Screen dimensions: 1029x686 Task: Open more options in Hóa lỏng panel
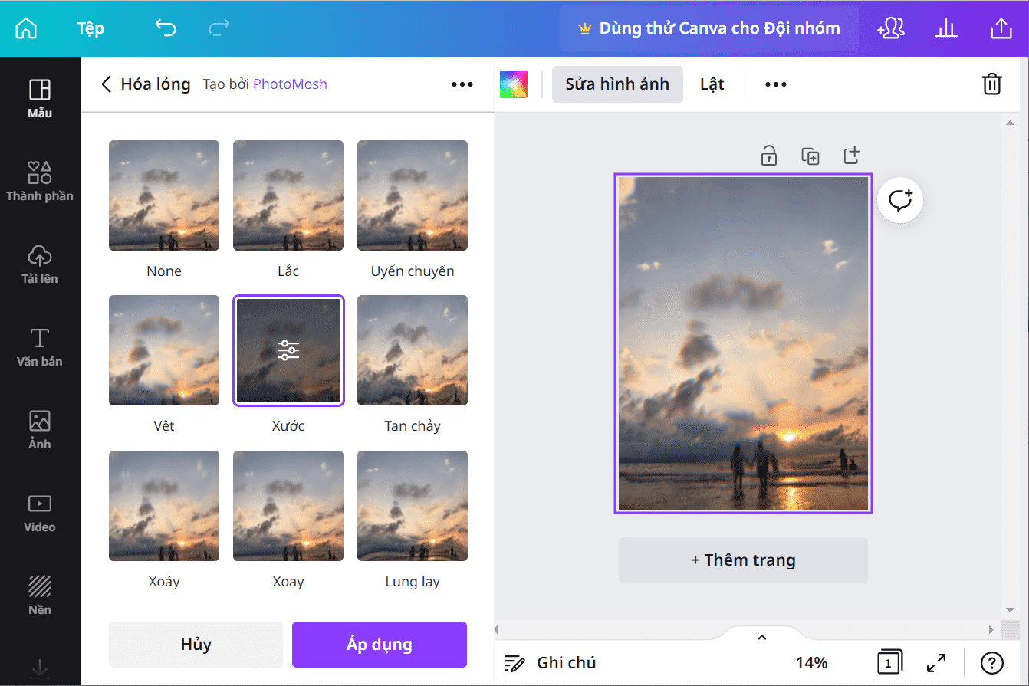tap(462, 84)
